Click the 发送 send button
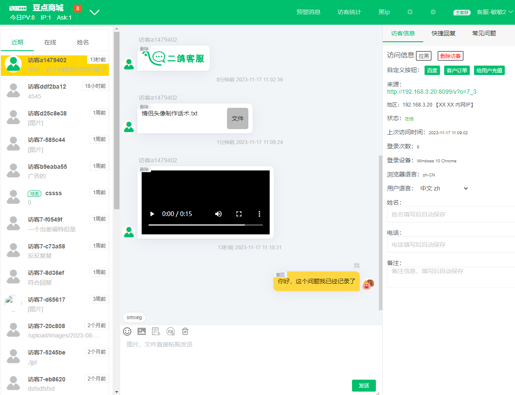This screenshot has width=515, height=395. point(364,385)
